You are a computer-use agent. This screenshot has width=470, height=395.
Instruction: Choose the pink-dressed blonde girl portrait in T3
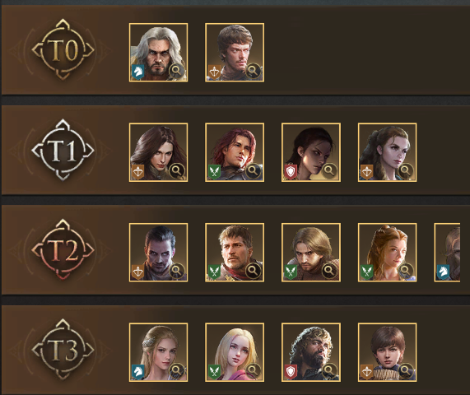click(x=235, y=352)
